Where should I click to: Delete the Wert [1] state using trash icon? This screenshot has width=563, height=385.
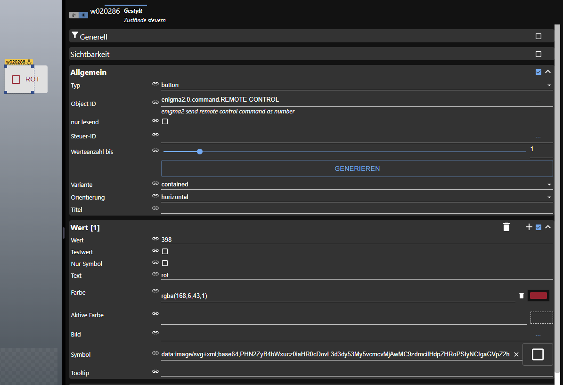(506, 227)
